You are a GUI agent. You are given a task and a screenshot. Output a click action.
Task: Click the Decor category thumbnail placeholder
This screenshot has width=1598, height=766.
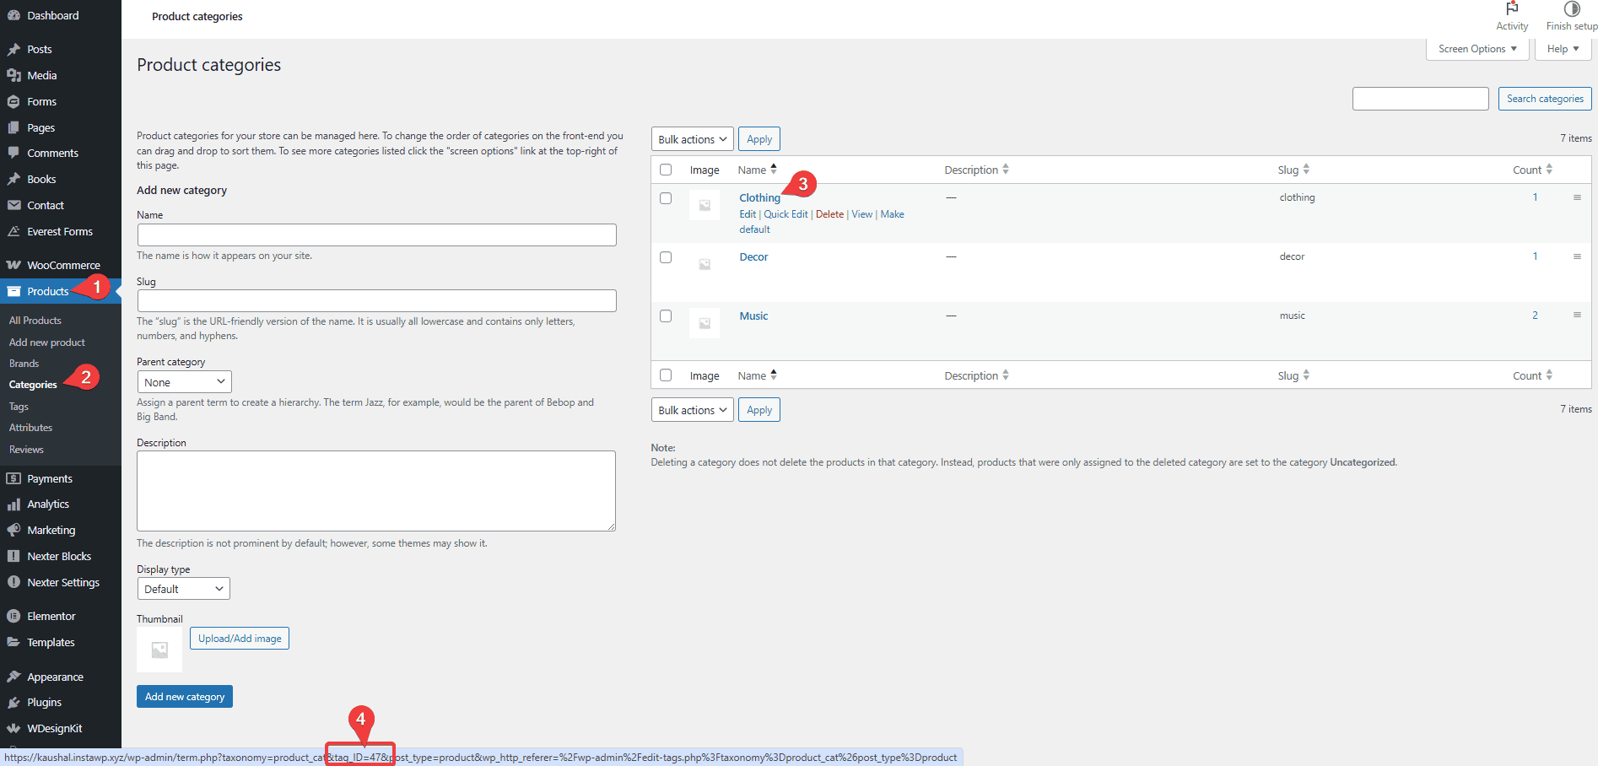(x=705, y=264)
